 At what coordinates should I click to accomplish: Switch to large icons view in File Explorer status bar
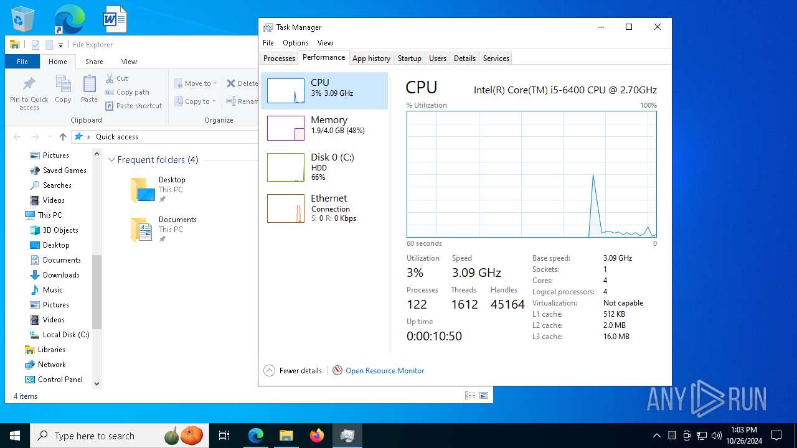484,396
